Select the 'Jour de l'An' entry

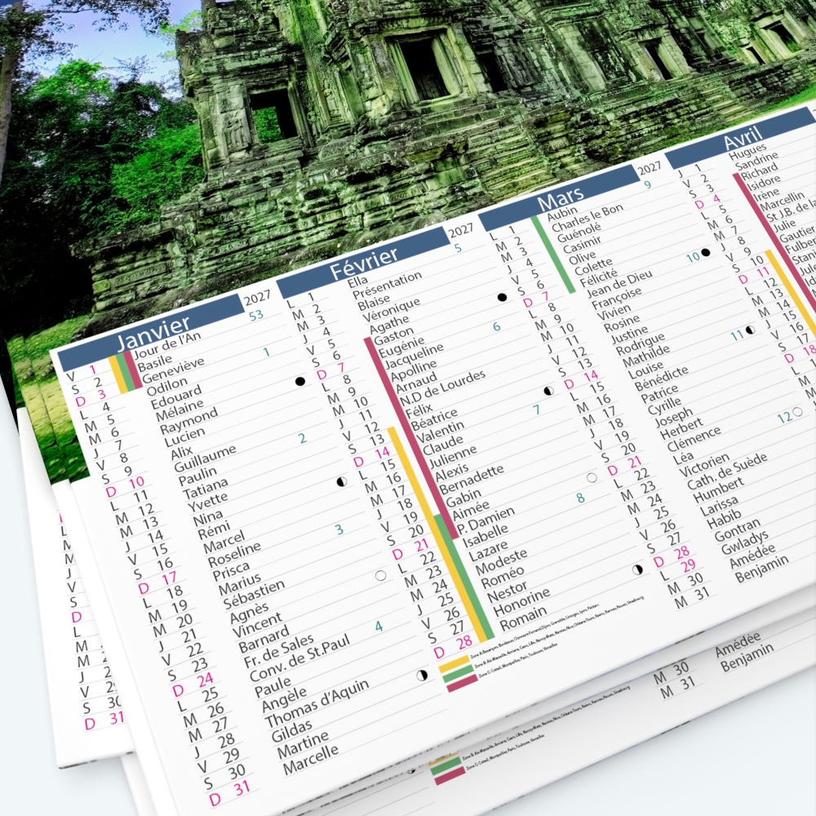point(166,345)
